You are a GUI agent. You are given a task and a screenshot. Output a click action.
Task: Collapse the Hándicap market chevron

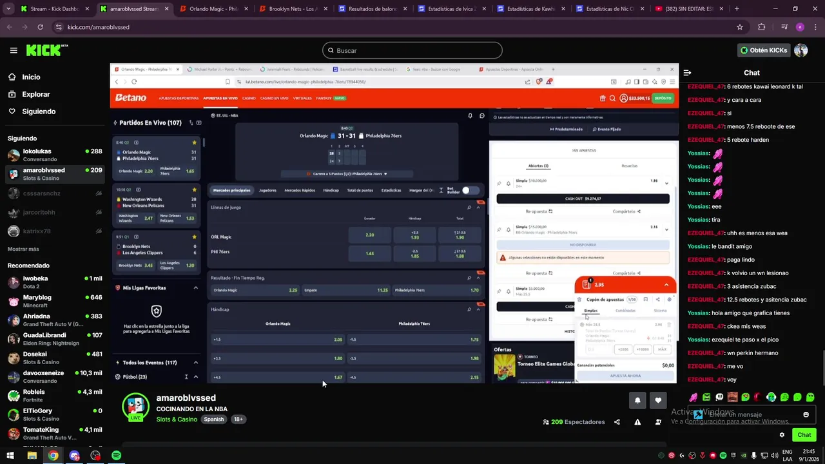coord(478,309)
